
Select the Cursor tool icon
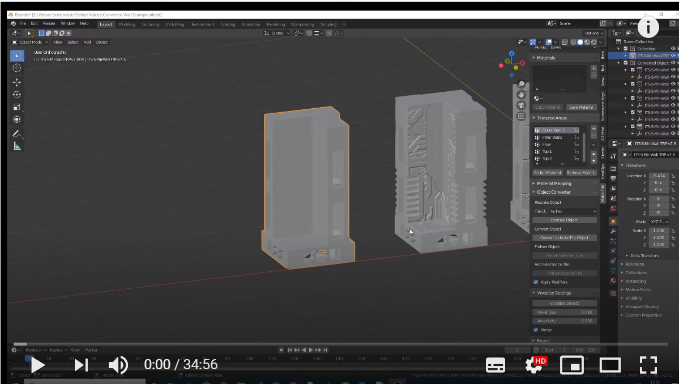[17, 68]
